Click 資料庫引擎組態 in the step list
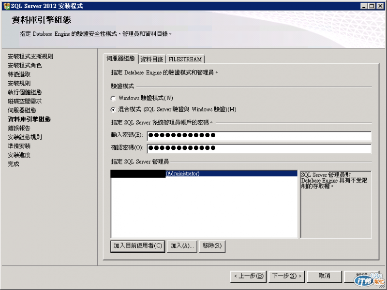387x290 pixels. (x=29, y=119)
